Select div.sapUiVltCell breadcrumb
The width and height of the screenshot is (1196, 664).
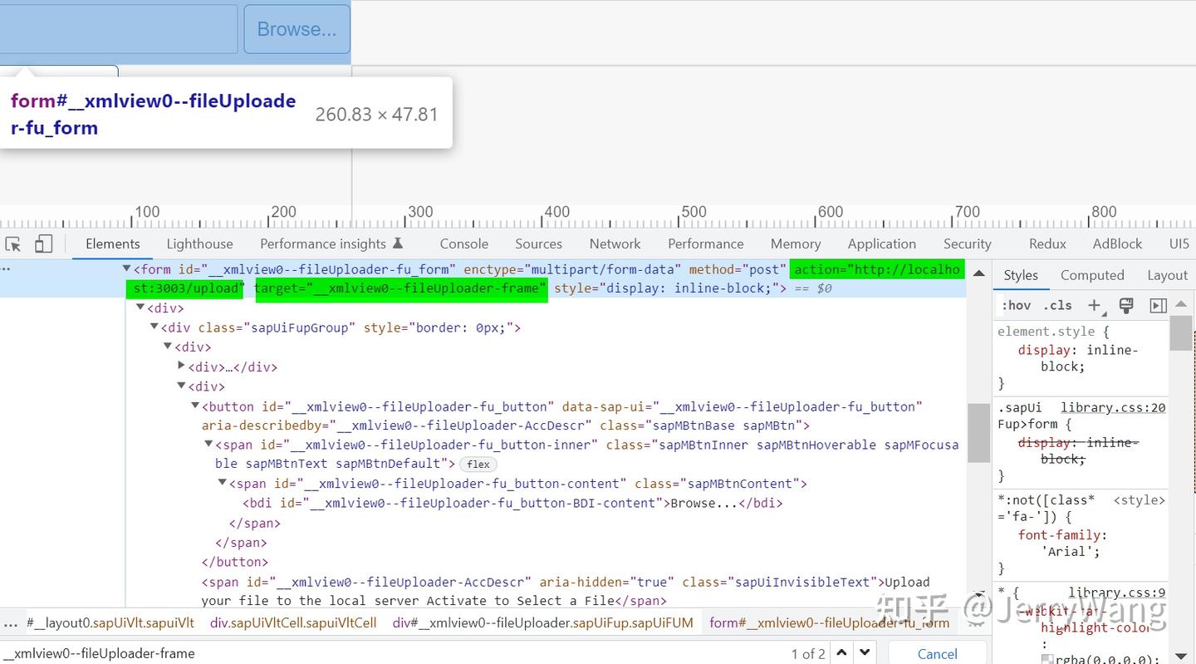pyautogui.click(x=293, y=623)
